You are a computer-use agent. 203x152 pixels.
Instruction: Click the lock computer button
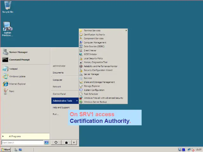point(66,142)
